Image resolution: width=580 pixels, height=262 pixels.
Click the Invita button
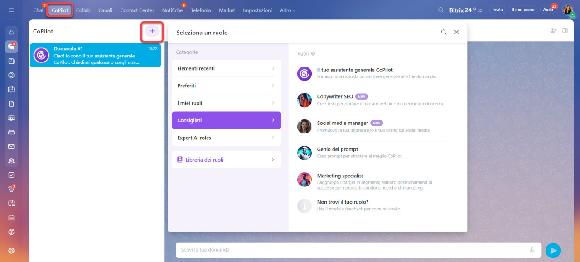[498, 10]
